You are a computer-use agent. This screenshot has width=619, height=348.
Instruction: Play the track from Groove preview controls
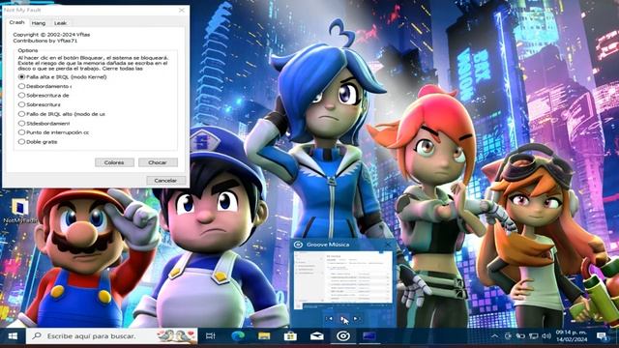click(x=343, y=319)
